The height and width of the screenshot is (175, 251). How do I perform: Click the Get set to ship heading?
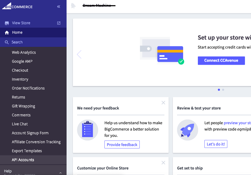[190, 168]
